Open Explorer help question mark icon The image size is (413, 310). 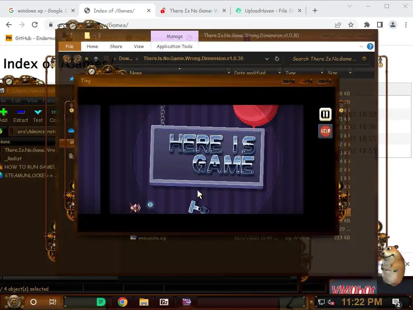click(x=370, y=46)
